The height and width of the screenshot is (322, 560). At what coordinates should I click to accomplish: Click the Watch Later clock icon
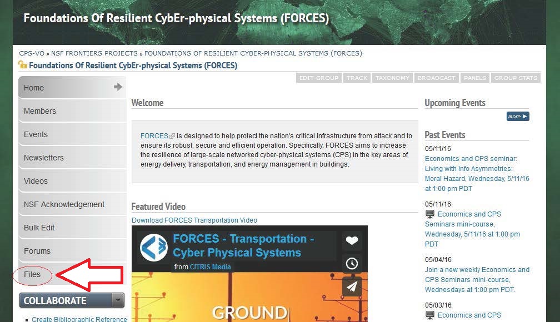352,264
